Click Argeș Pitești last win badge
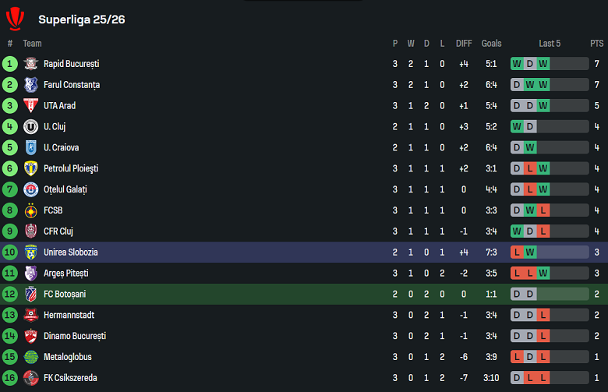 coord(543,274)
